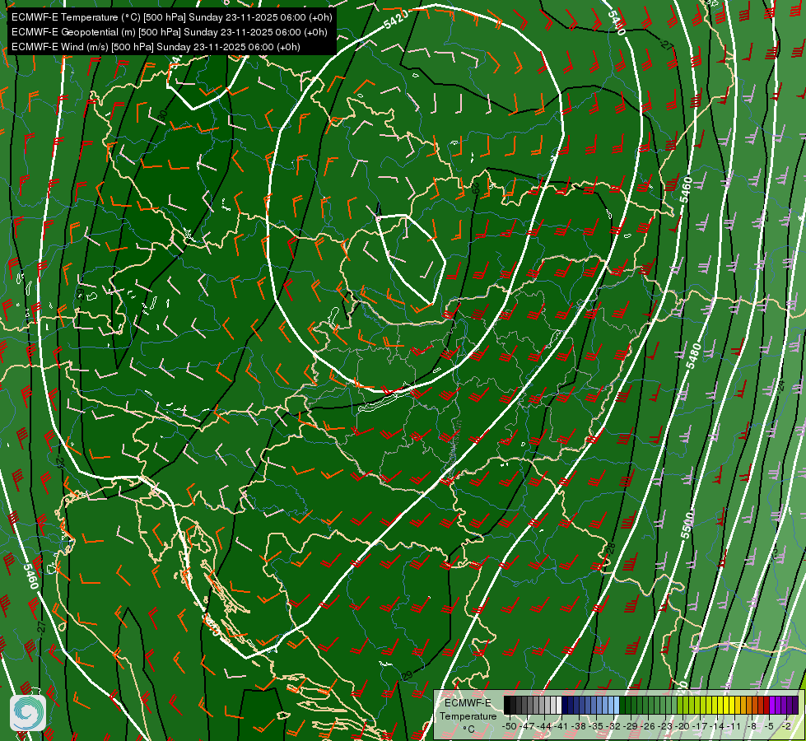Click the -35 value on temperature legend
The image size is (806, 741).
[596, 726]
